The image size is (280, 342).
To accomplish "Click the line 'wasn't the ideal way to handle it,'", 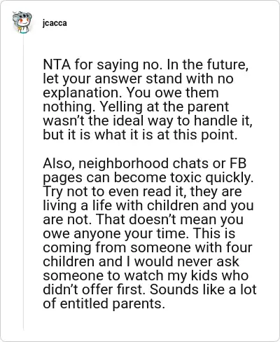I will tap(148, 121).
